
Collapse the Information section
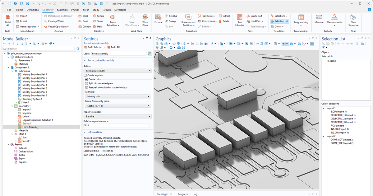pyautogui.click(x=85, y=132)
